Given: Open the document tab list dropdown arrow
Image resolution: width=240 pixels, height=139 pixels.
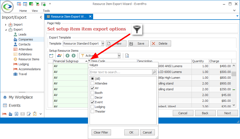Looking at the screenshot, I should [x=237, y=16].
